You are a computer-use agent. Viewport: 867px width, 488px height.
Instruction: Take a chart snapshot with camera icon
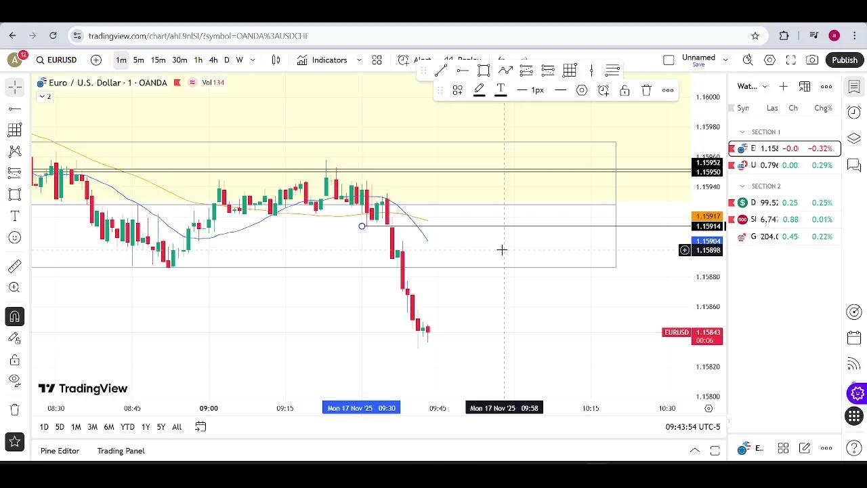[x=812, y=60]
